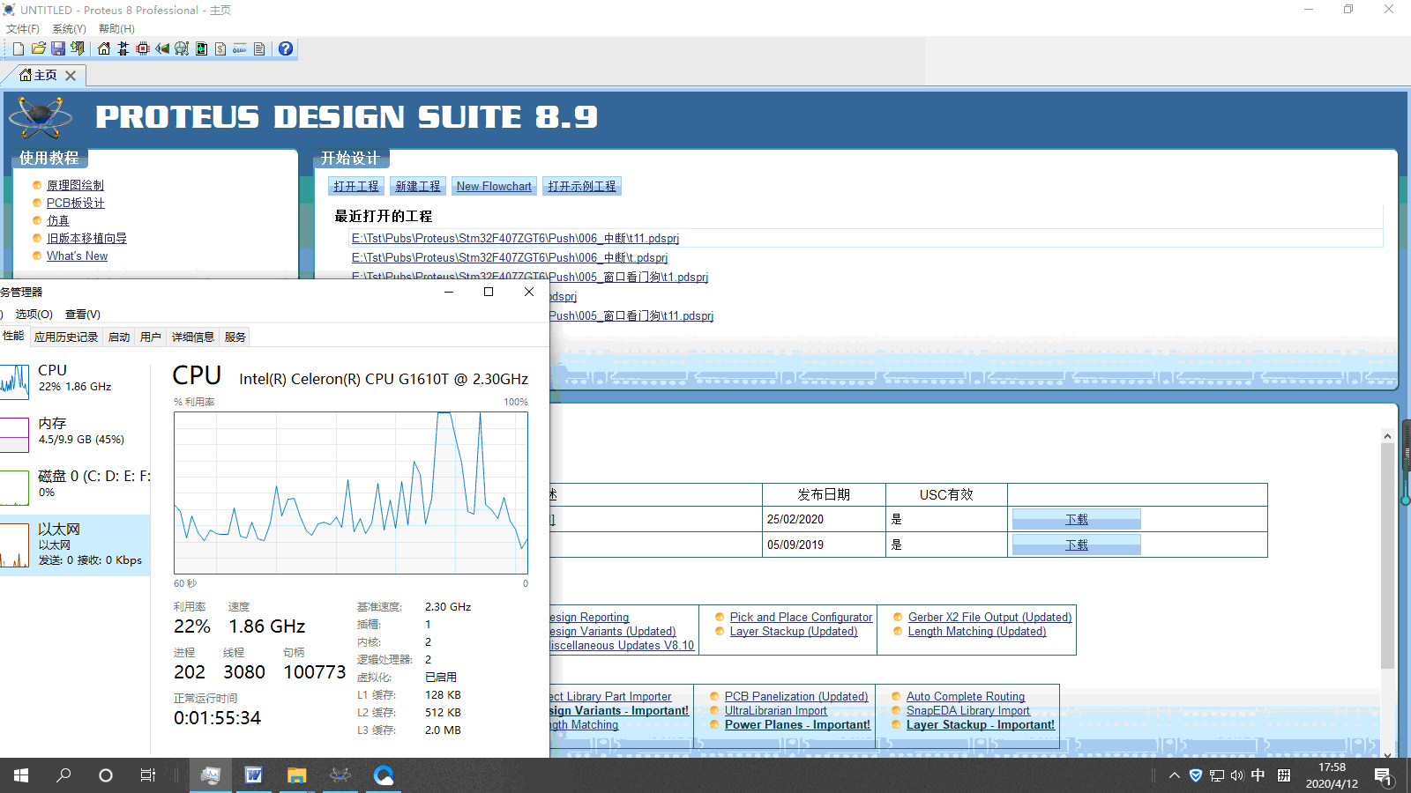Image resolution: width=1411 pixels, height=793 pixels.
Task: Click the New Flowchart button
Action: 494,186
